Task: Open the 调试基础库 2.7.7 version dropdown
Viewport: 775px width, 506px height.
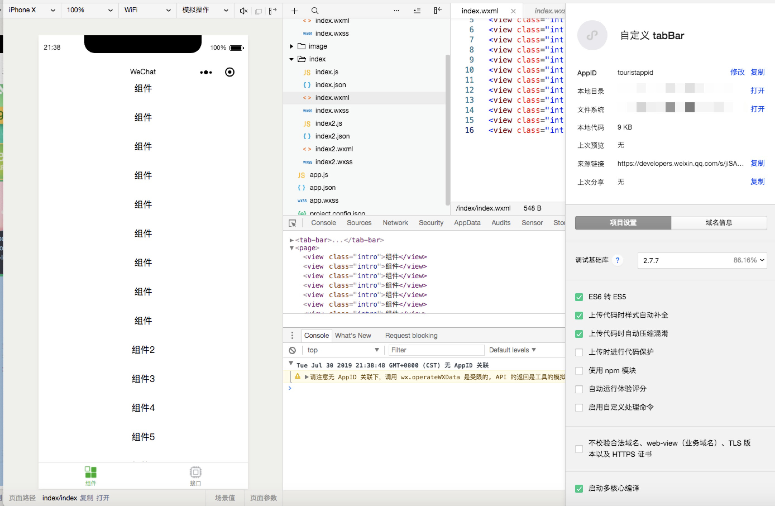Action: tap(702, 260)
